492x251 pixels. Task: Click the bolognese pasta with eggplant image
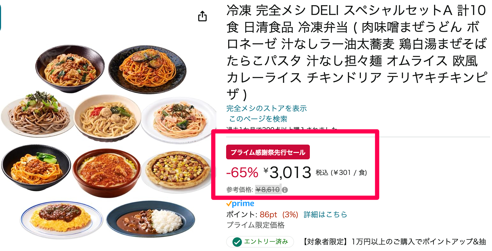pos(147,69)
